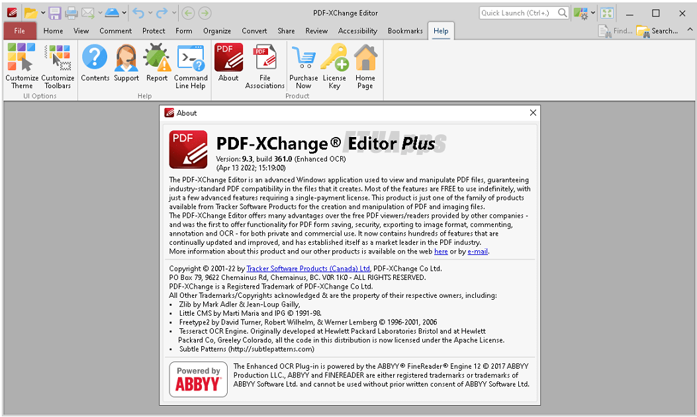Image resolution: width=697 pixels, height=417 pixels.
Task: Expand the Undo history dropdown arrow
Action: click(x=150, y=13)
